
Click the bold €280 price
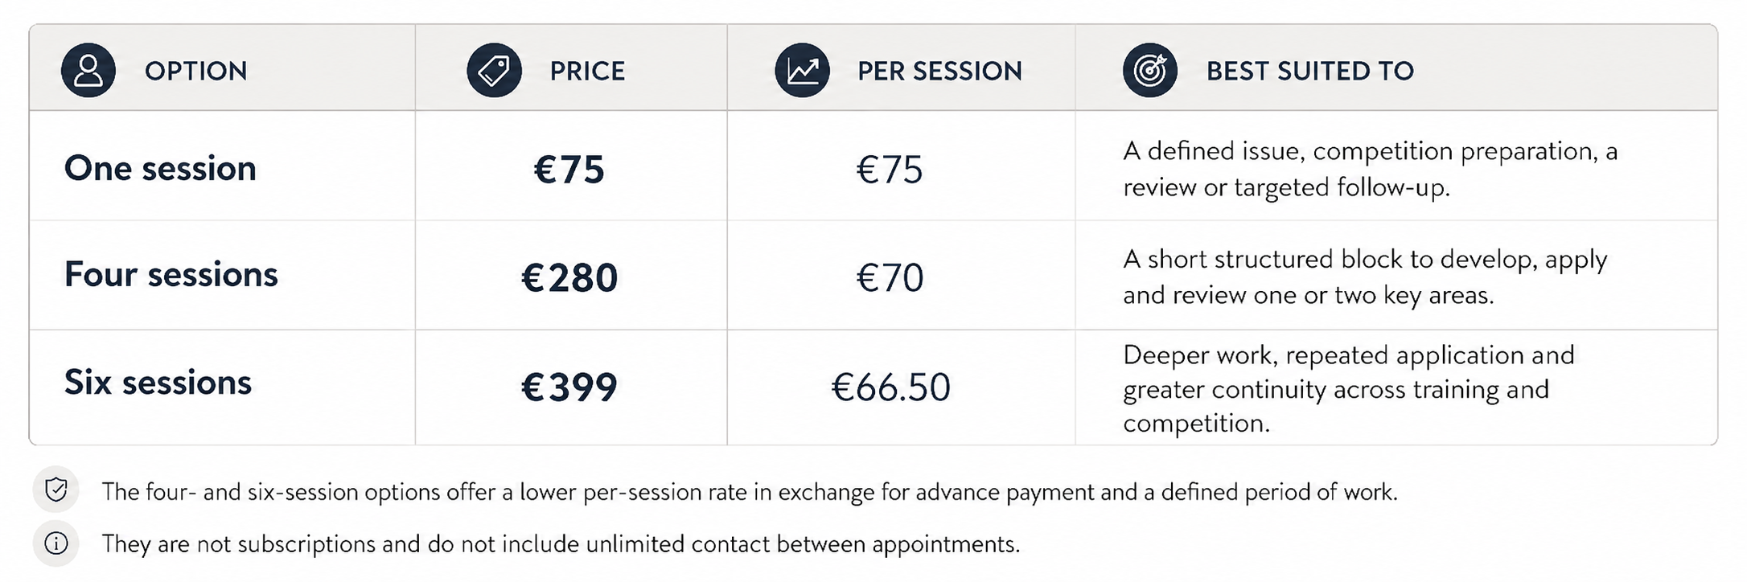point(569,277)
